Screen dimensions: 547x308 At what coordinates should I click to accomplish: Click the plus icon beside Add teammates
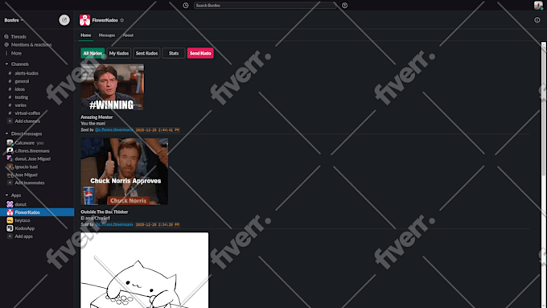click(10, 183)
